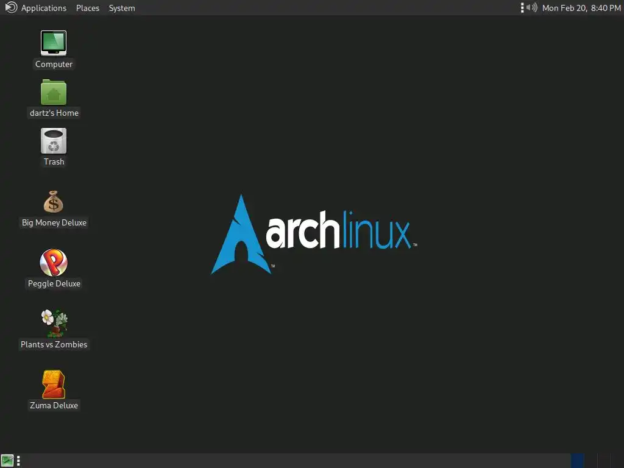Click the notification area handle next to the volume icon
The width and height of the screenshot is (624, 468).
(x=522, y=7)
